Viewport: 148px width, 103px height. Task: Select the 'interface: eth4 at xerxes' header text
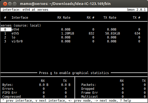point(25,10)
